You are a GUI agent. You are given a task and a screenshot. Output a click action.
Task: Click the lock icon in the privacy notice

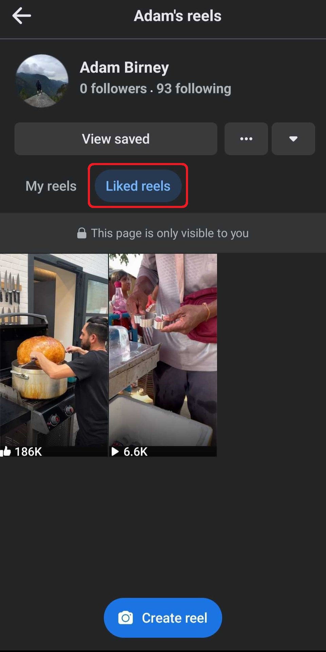point(82,233)
